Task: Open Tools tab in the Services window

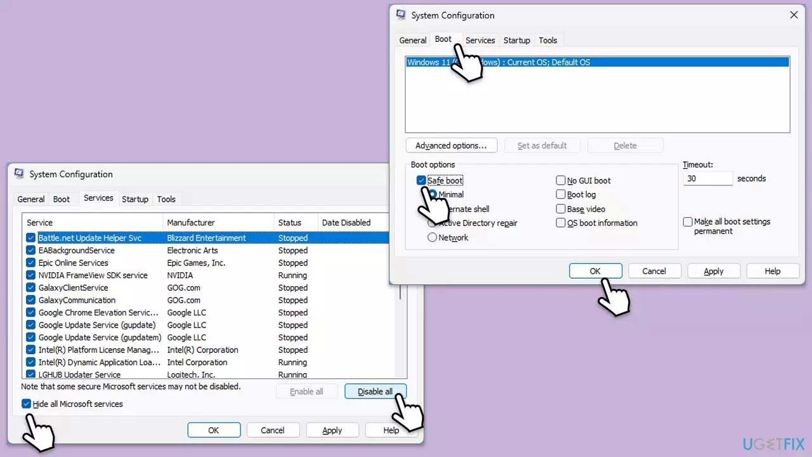Action: coord(166,199)
